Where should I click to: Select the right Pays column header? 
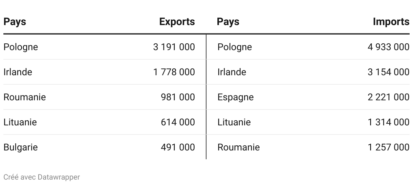[x=228, y=22]
